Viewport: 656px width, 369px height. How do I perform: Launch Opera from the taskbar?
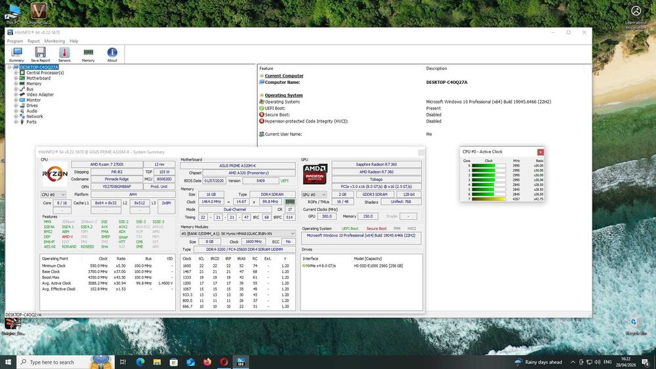click(224, 362)
